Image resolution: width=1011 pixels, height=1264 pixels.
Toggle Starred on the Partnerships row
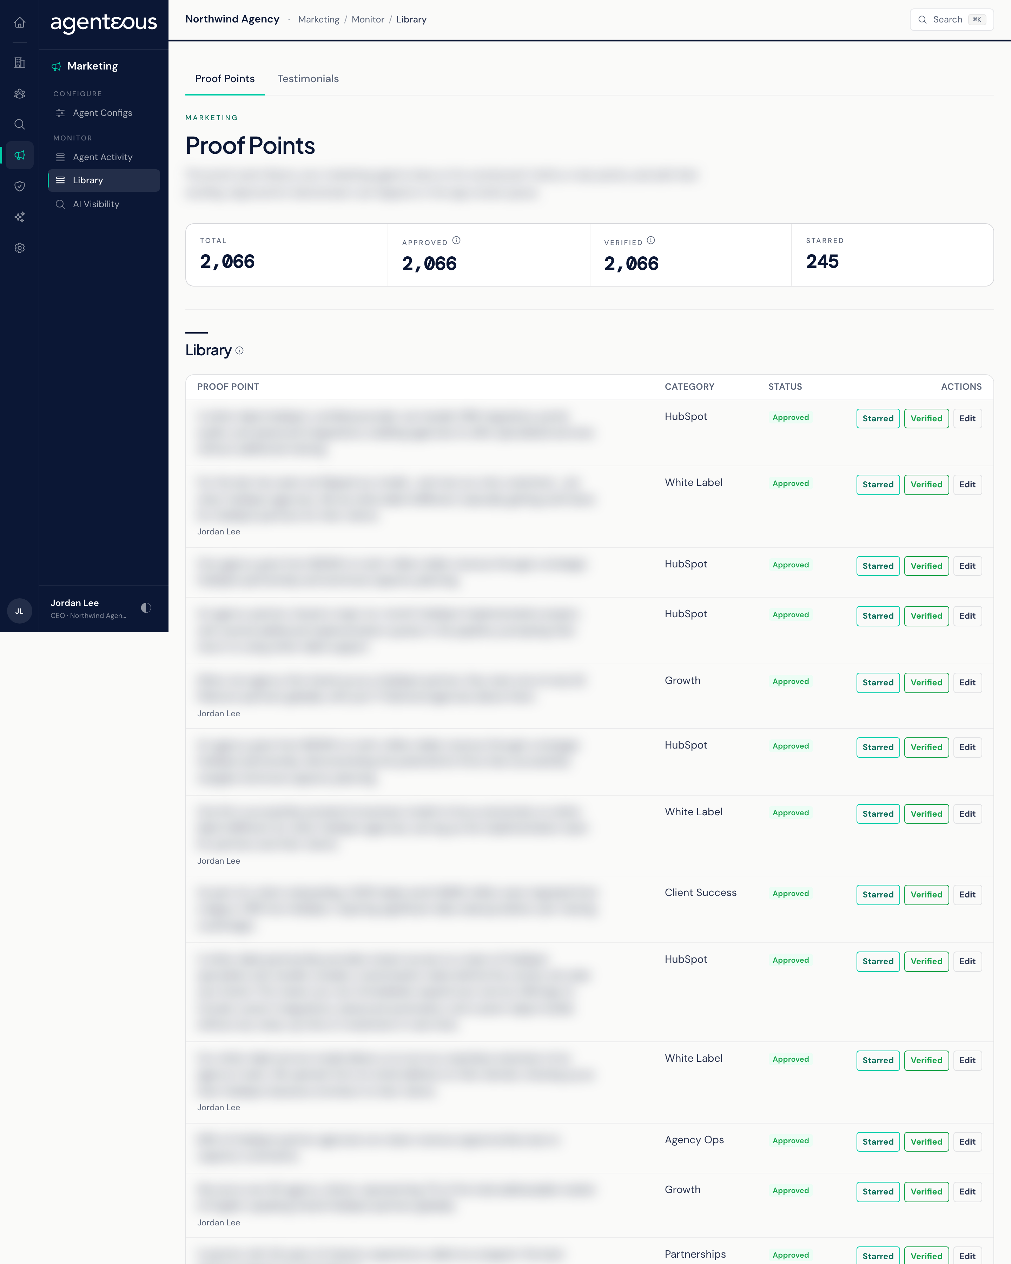[878, 1256]
